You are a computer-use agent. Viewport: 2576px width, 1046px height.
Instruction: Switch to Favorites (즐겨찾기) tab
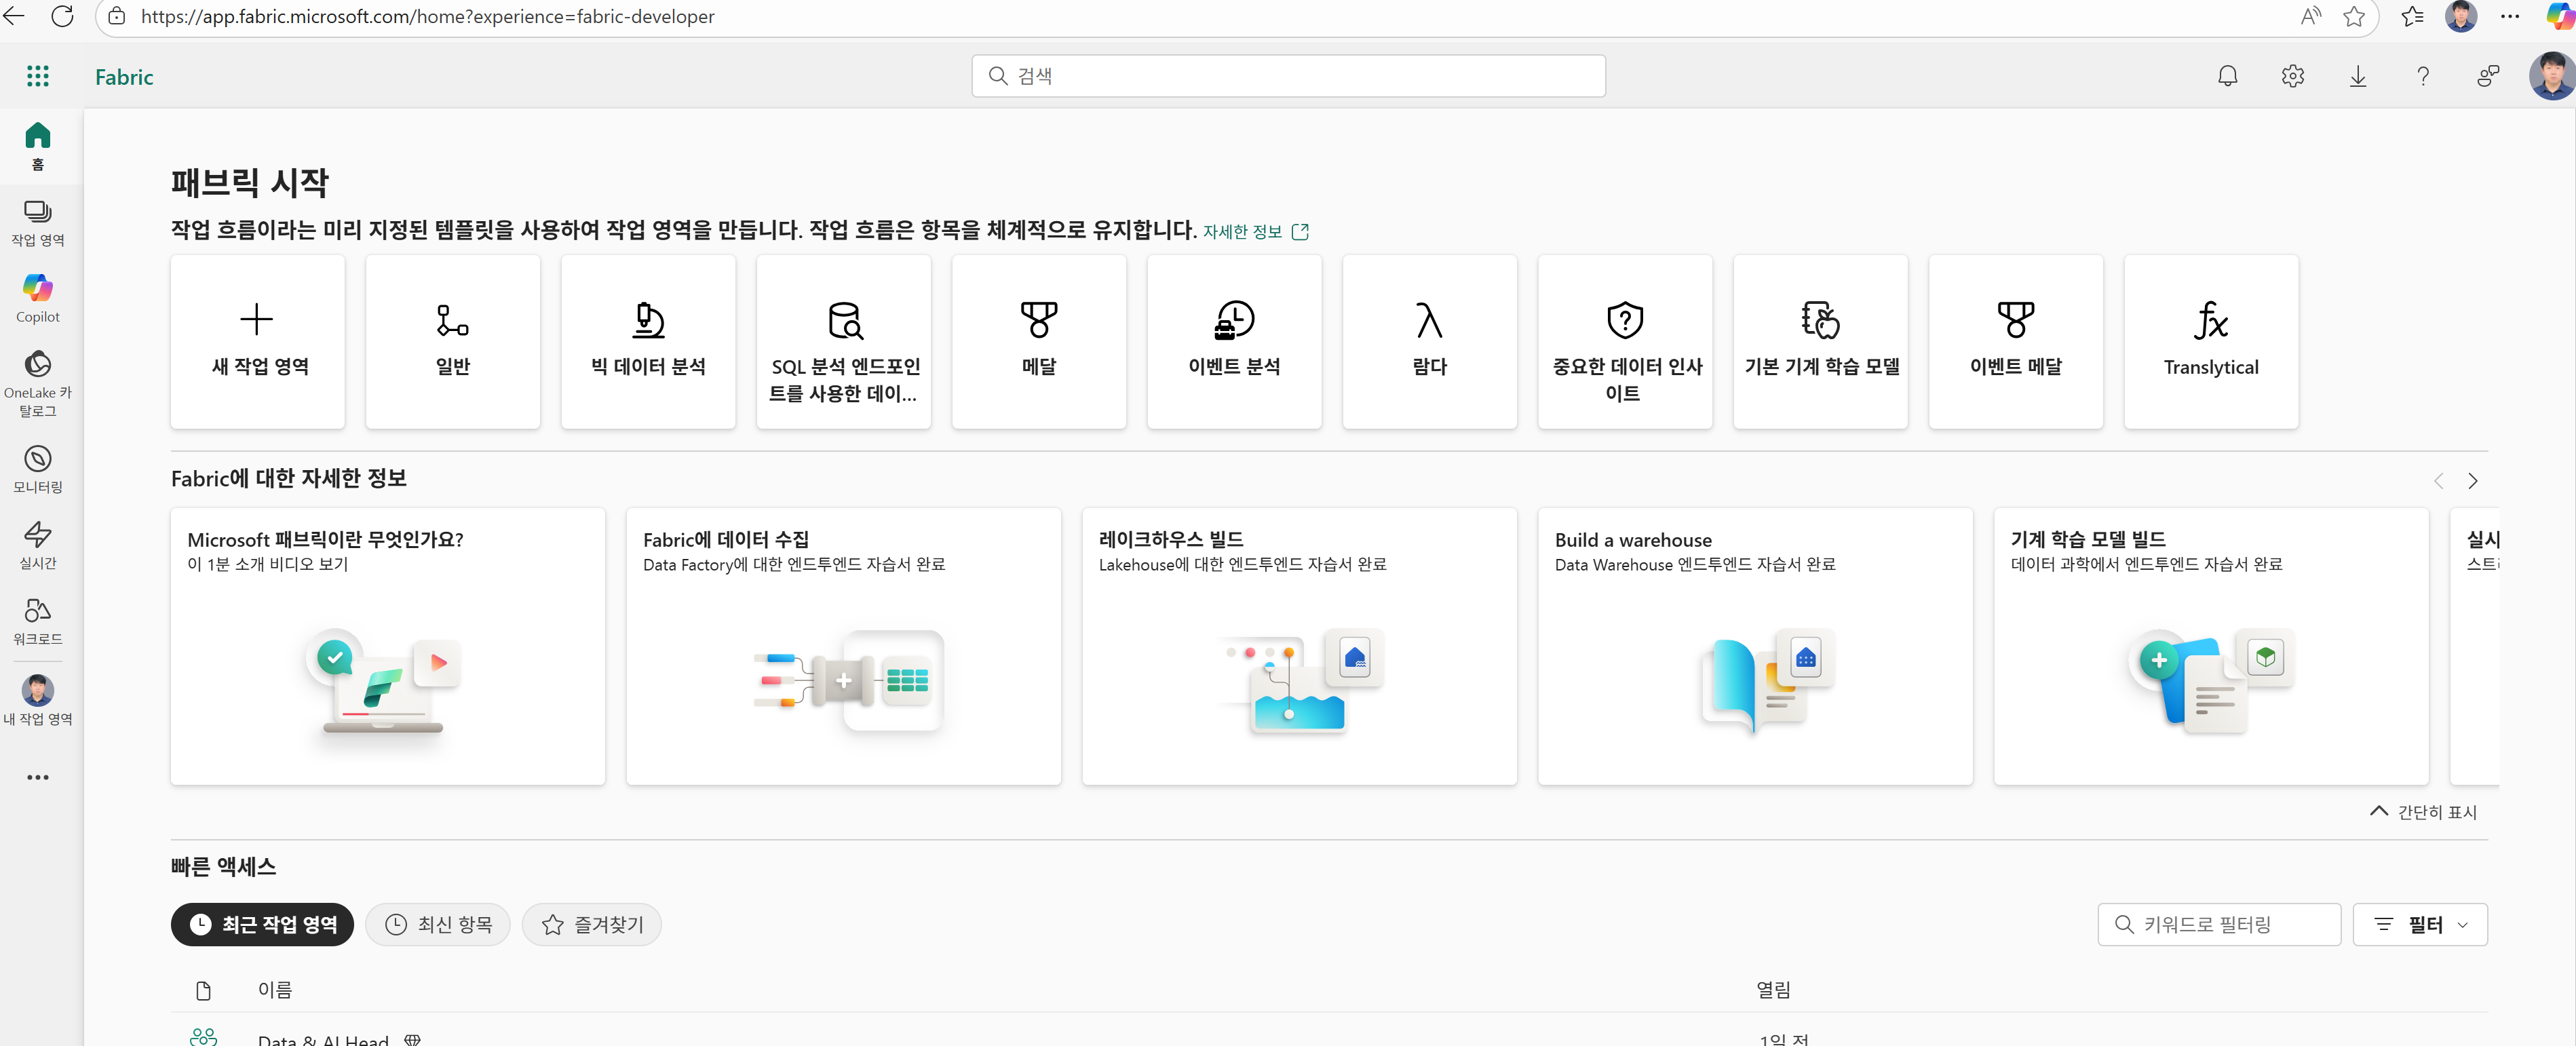[x=592, y=924]
